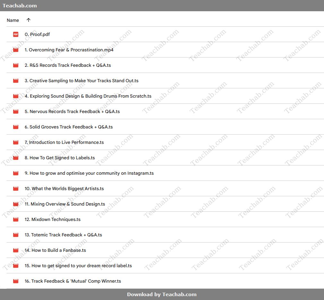Screen dimensions: 324x300
Task: Click video icon for Nervous Records Track Feedback
Action: [16, 111]
